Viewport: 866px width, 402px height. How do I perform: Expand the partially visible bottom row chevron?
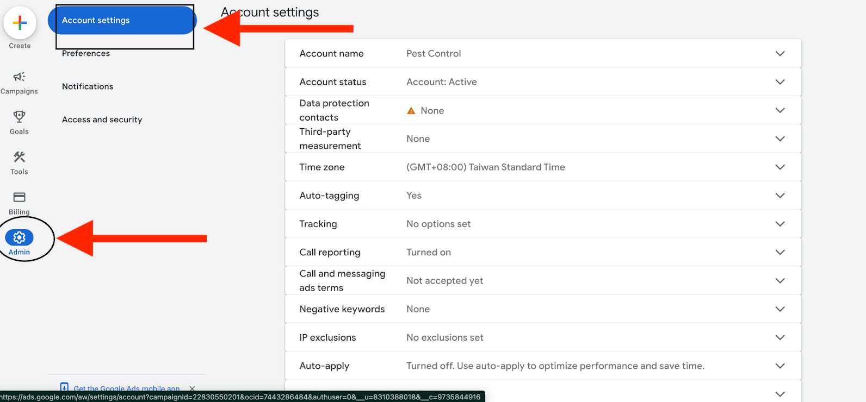coord(780,394)
